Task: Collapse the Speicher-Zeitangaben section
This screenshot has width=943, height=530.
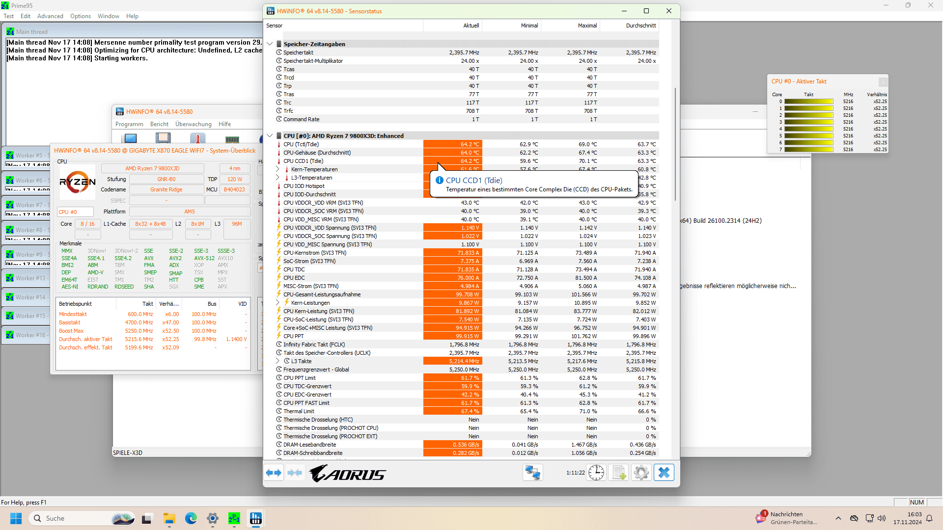Action: pos(270,44)
